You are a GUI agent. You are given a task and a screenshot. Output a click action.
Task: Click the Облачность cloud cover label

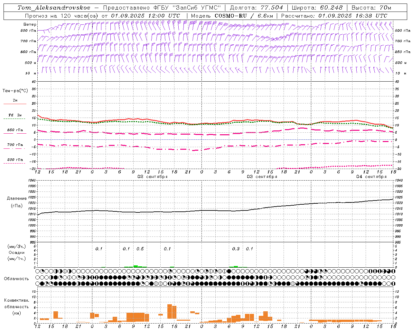16,279
